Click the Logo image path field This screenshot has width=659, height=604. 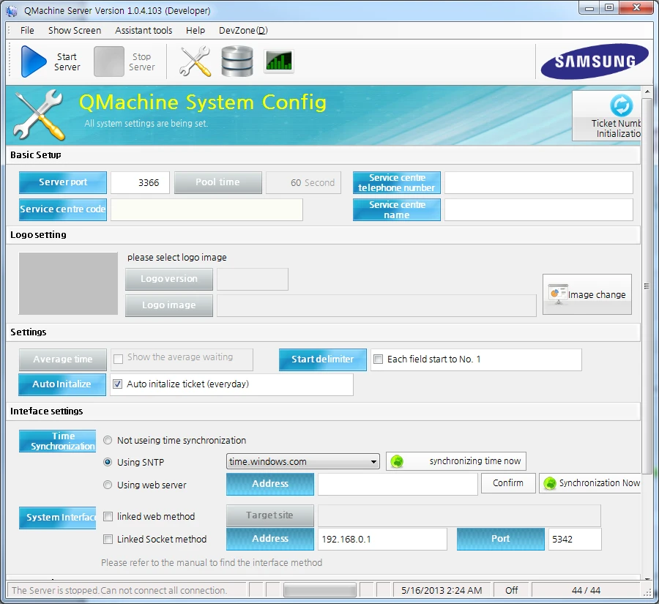[376, 305]
